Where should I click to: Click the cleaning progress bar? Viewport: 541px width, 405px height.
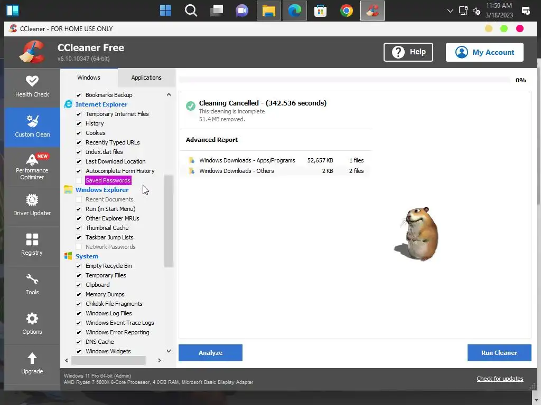[x=344, y=80]
